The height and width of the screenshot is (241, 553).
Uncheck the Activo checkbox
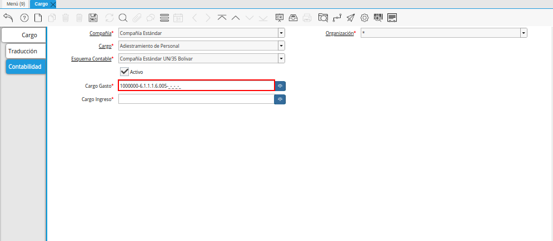pos(124,72)
